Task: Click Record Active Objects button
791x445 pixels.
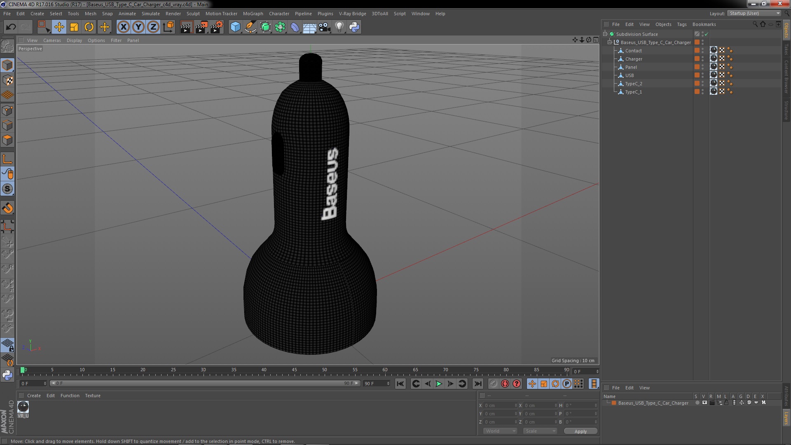Action: click(493, 384)
